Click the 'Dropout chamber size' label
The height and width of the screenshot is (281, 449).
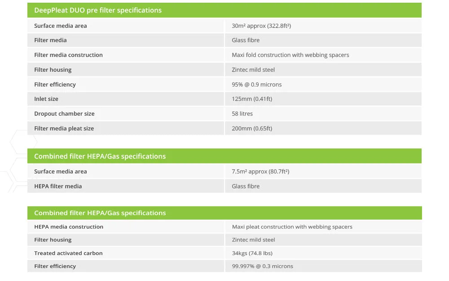coord(64,114)
